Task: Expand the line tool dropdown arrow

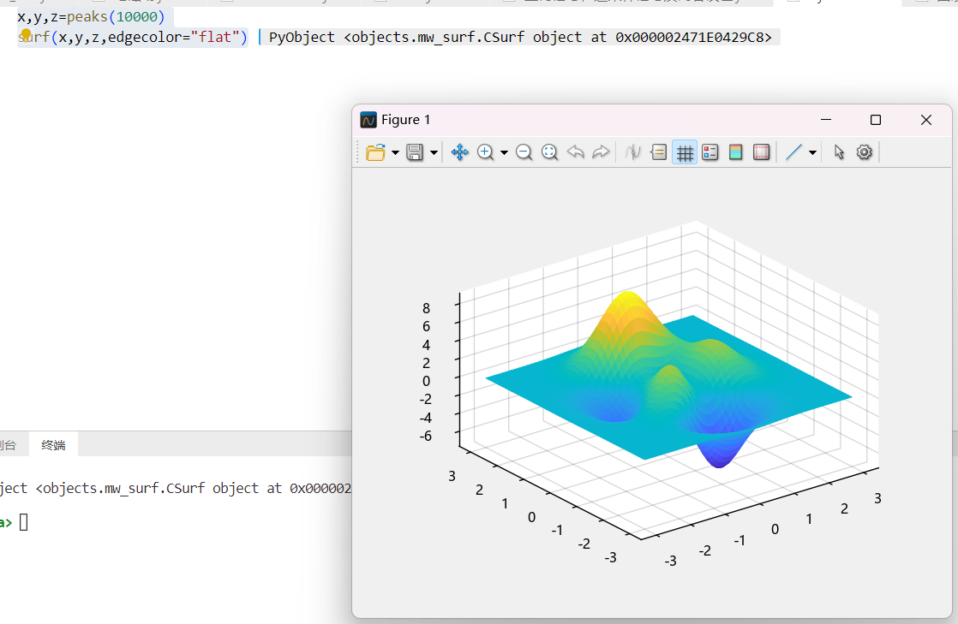Action: 812,152
